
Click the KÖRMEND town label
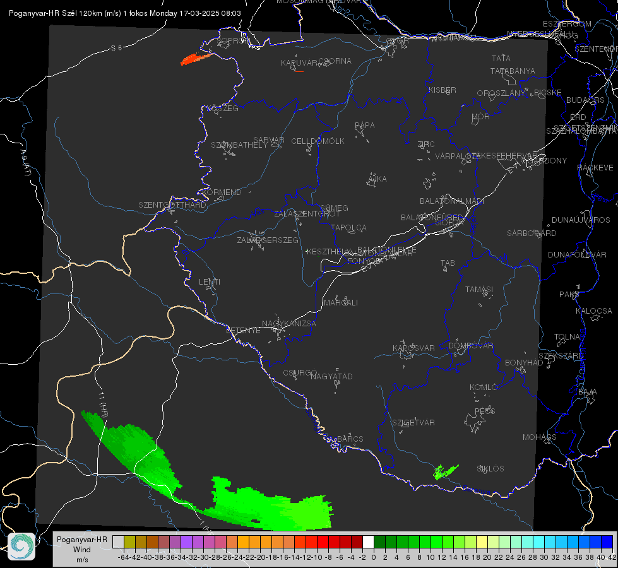[x=222, y=192]
